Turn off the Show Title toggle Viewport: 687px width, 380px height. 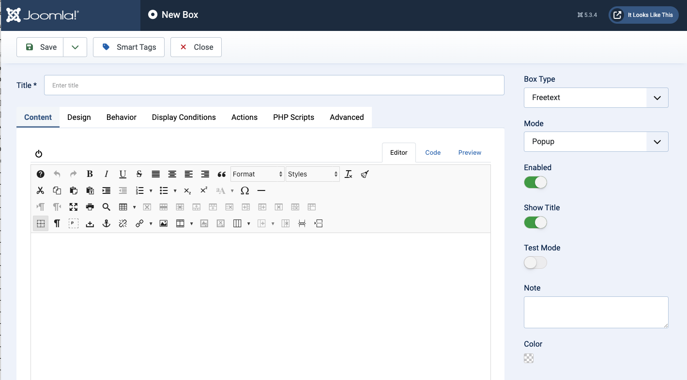535,223
